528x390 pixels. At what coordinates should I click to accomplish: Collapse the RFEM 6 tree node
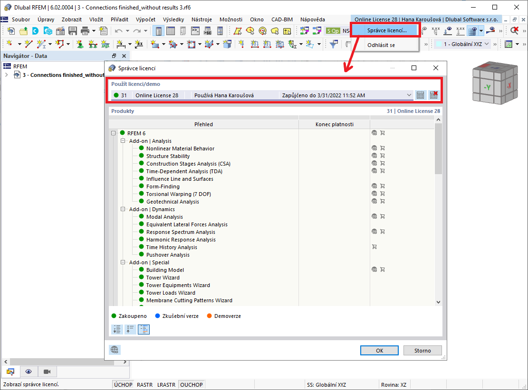pos(114,133)
